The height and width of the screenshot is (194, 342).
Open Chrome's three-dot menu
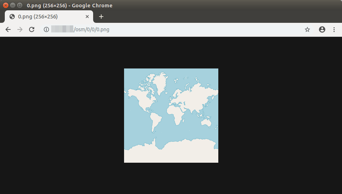coord(334,29)
